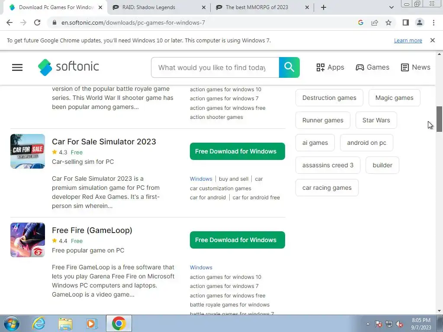Click the muted volume tray icon
Screen dimensions: 443x332
click(x=399, y=324)
